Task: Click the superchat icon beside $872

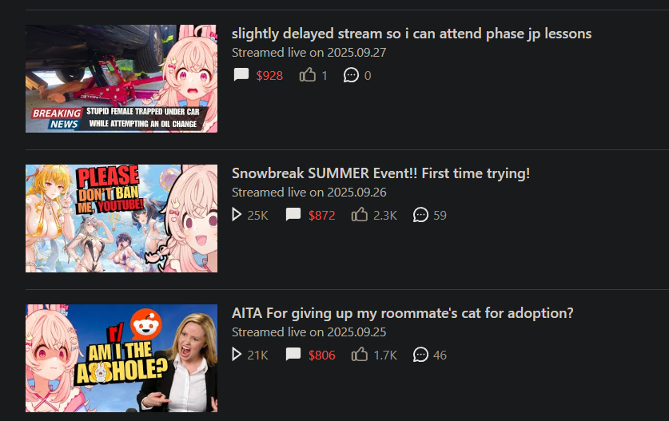Action: tap(293, 215)
